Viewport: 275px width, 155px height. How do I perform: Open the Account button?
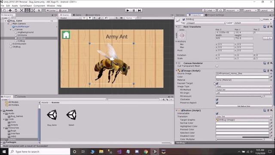pyautogui.click(x=232, y=10)
